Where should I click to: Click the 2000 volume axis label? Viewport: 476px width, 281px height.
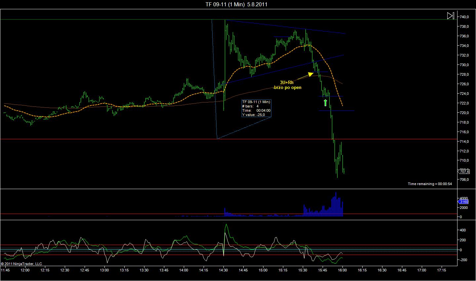pyautogui.click(x=464, y=208)
